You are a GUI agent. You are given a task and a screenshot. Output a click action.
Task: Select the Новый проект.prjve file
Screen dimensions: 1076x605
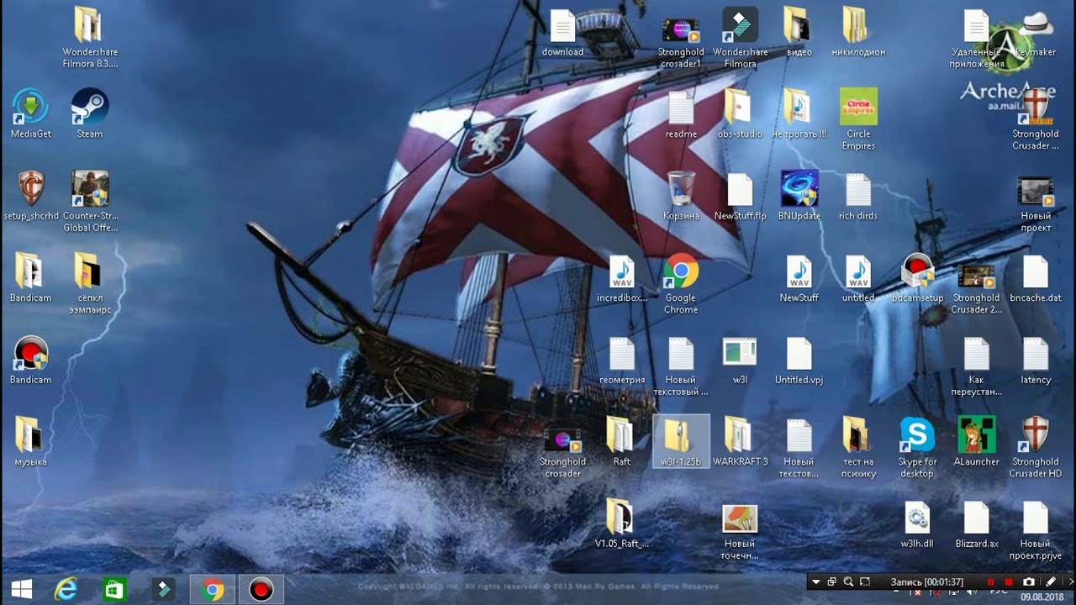pyautogui.click(x=1036, y=529)
